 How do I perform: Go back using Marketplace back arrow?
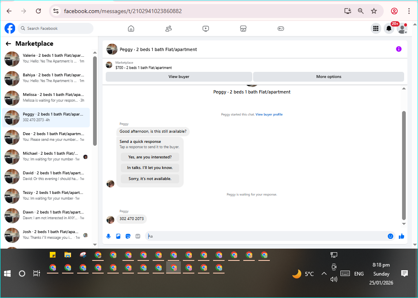click(8, 44)
